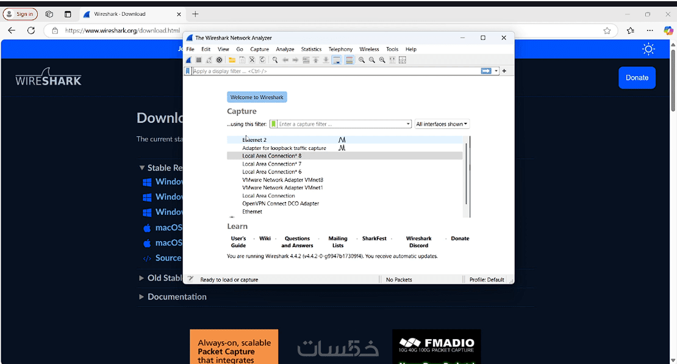The image size is (677, 364).
Task: Open the View menu
Action: (x=223, y=49)
